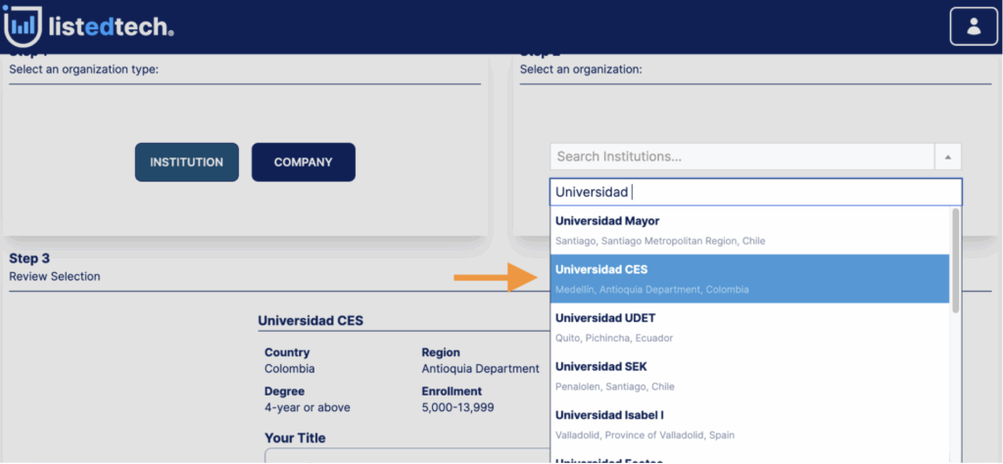1003x464 pixels.
Task: Click the Universidad CES review heading
Action: [x=310, y=321]
